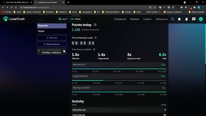This screenshot has height=116, width=206.
Task: Click the cycle countdown timer
Action: [83, 43]
